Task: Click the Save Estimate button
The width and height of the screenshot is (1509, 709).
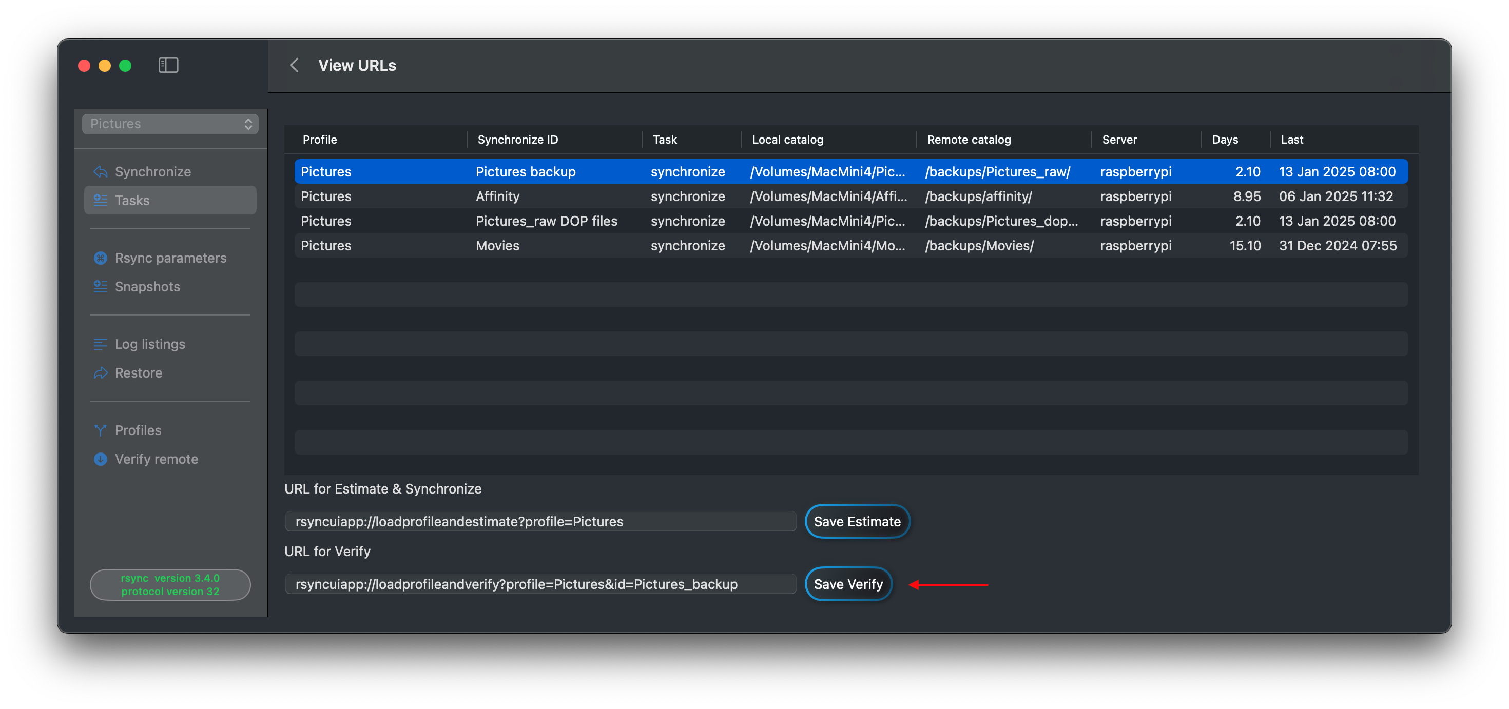Action: [857, 521]
